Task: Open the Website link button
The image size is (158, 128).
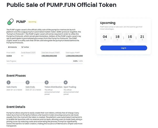Action: click(x=13, y=47)
